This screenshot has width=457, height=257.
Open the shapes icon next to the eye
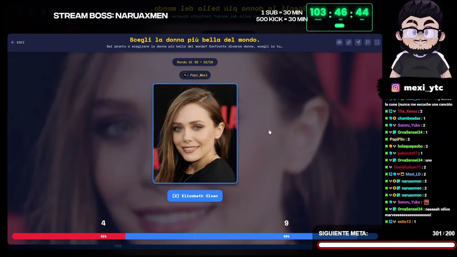pyautogui.click(x=349, y=42)
